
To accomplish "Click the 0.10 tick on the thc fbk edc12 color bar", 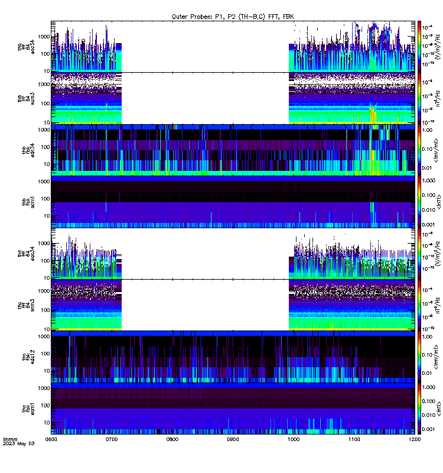I will point(427,355).
